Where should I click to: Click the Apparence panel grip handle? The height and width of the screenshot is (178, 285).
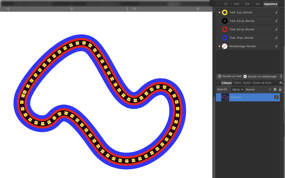point(218,4)
